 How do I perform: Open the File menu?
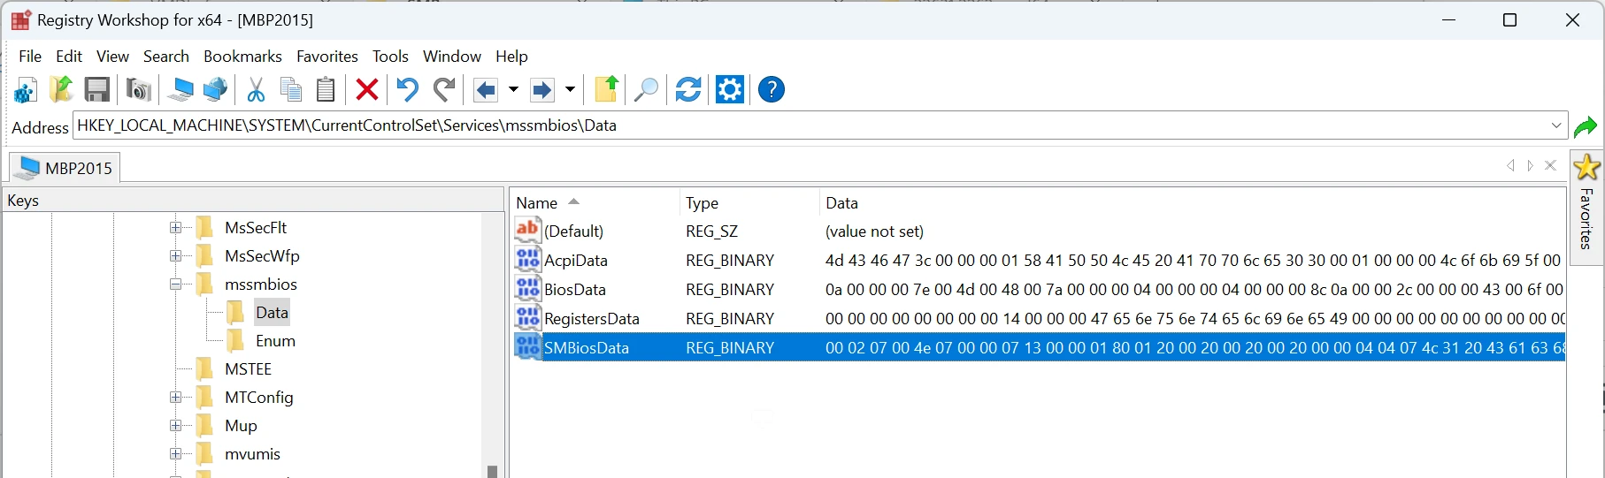pyautogui.click(x=30, y=56)
